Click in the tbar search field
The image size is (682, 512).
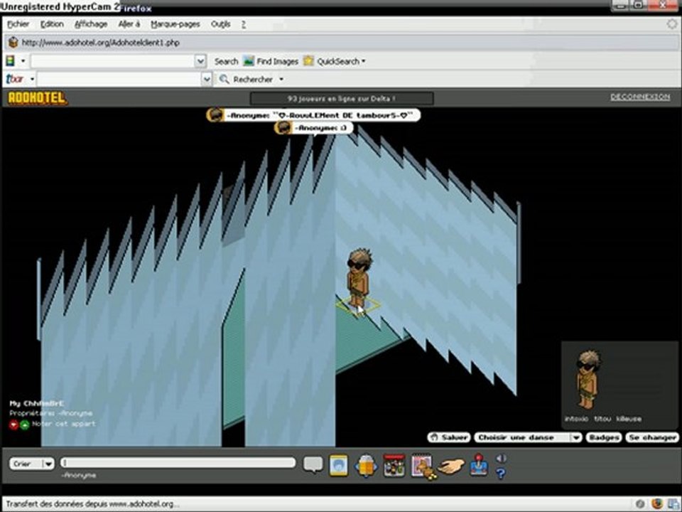point(119,79)
